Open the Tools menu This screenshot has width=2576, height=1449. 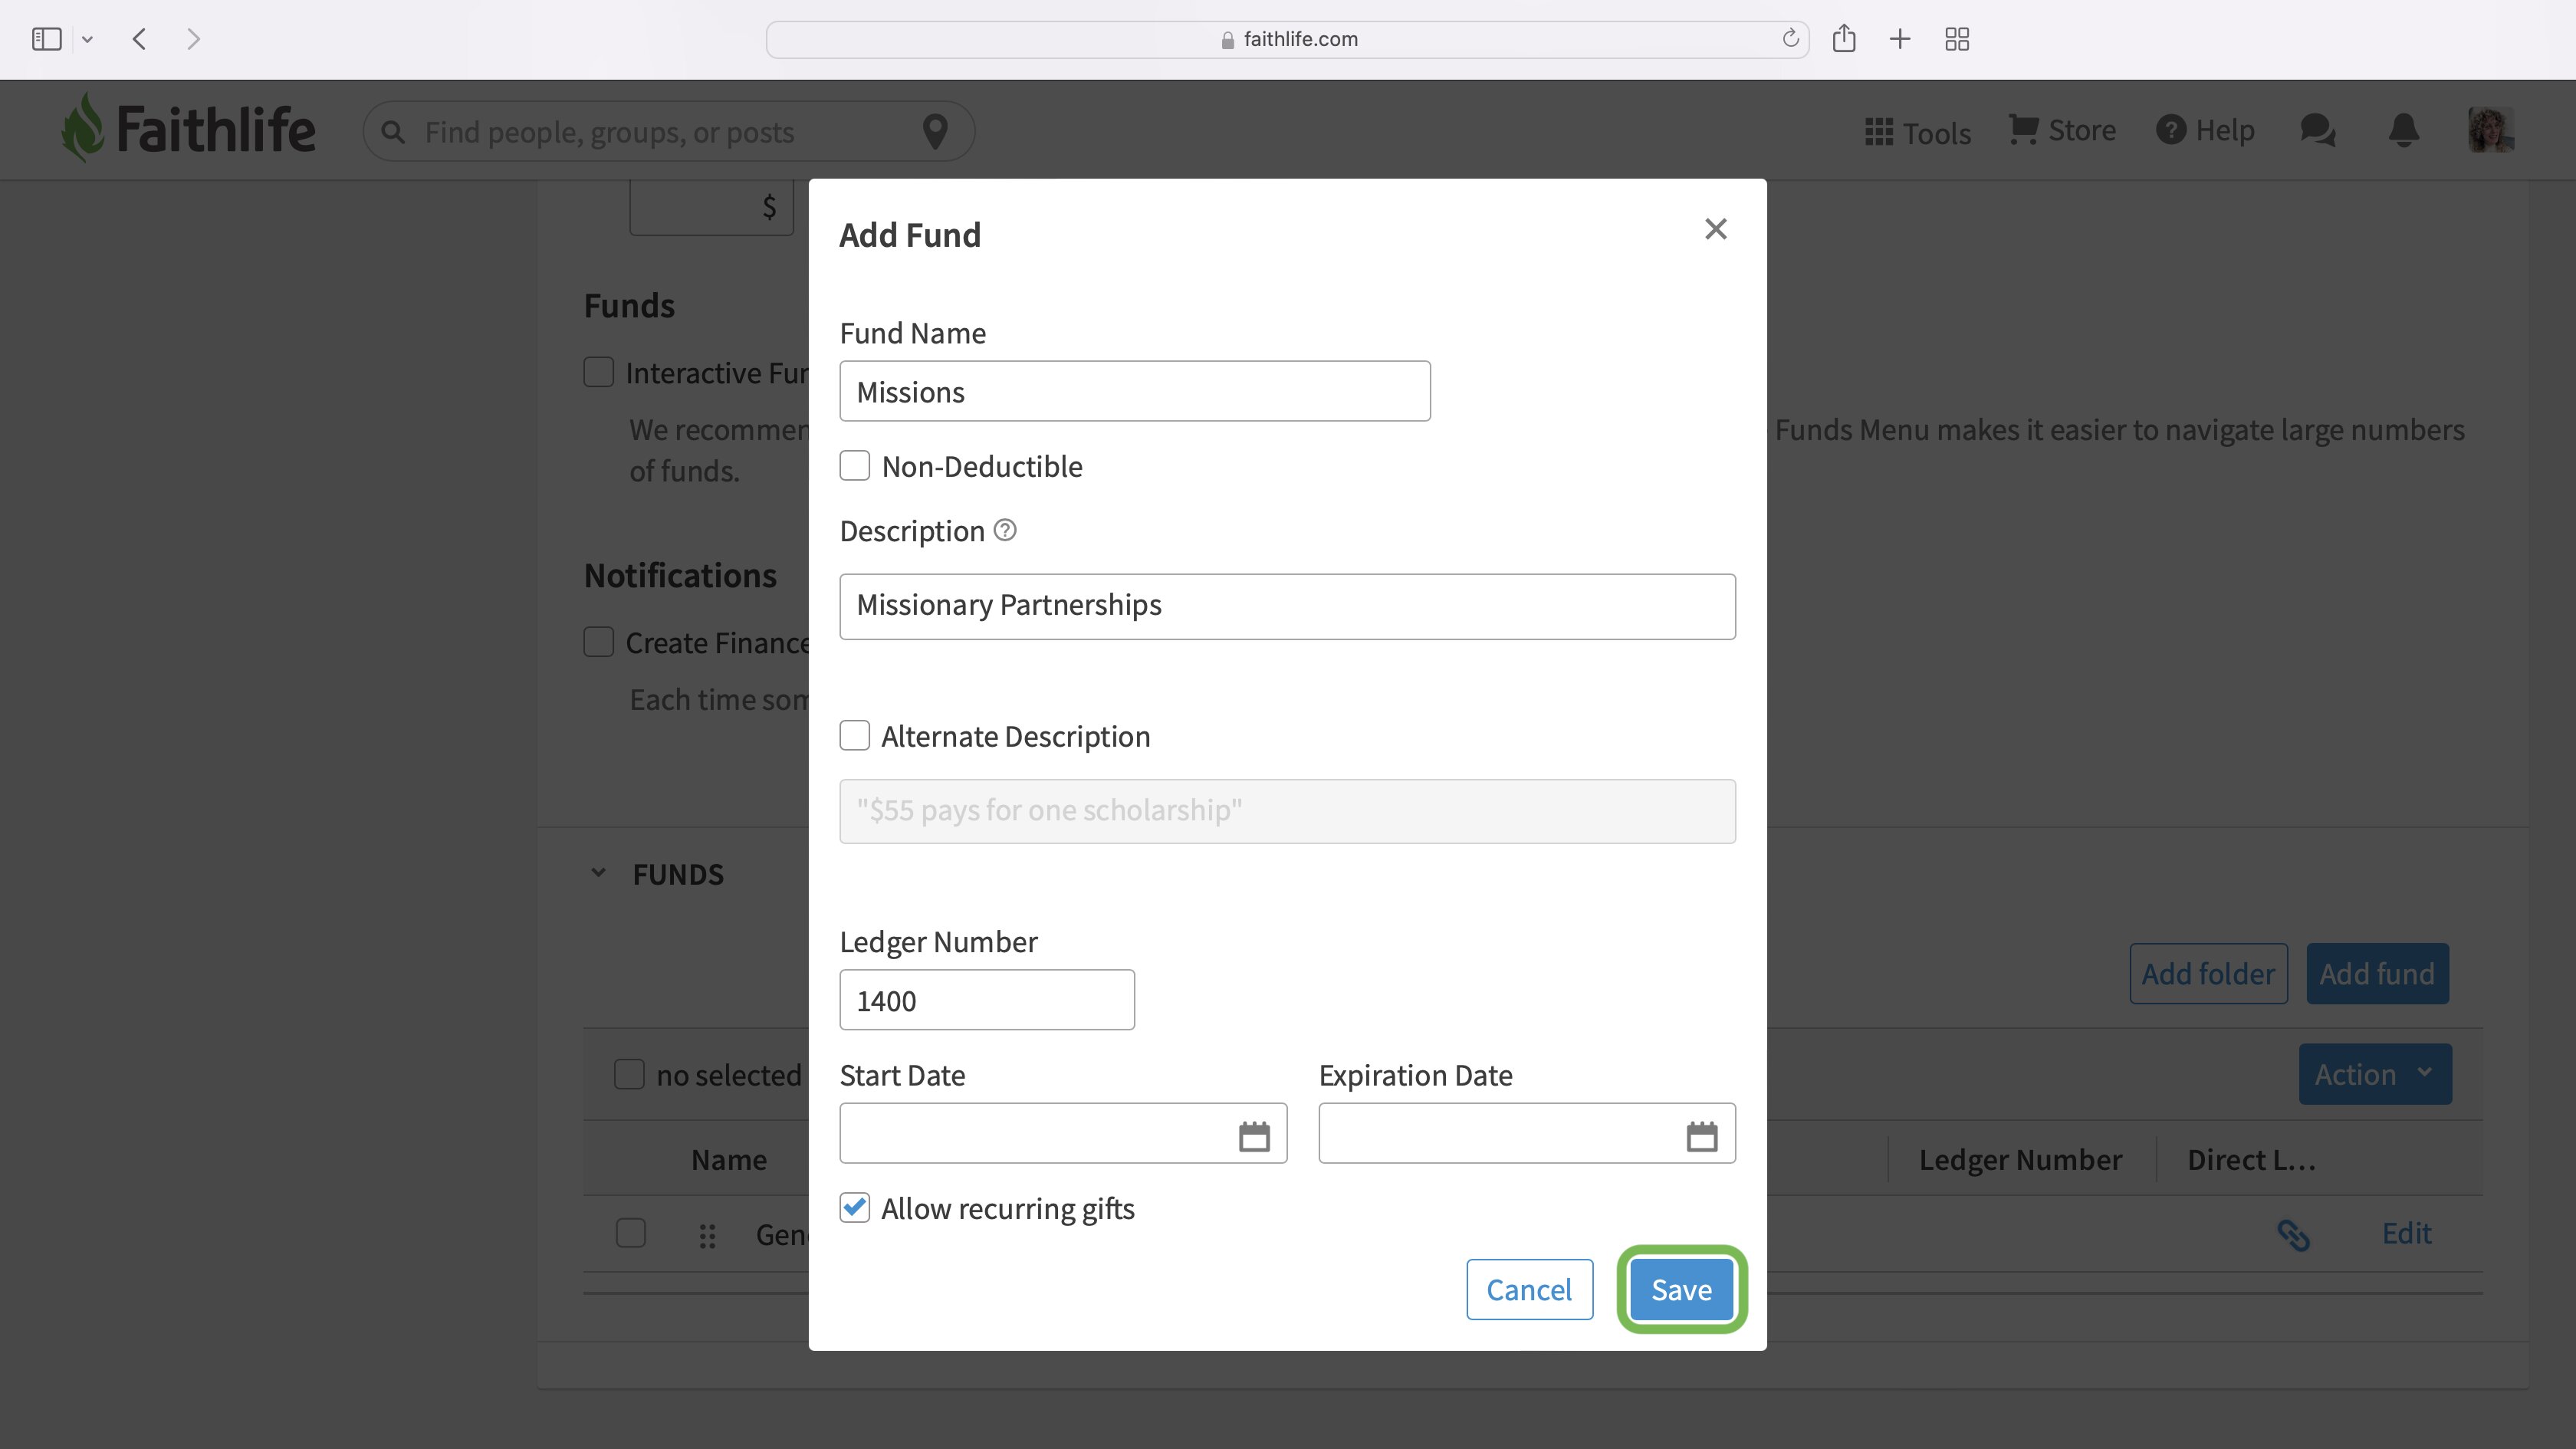point(1918,132)
